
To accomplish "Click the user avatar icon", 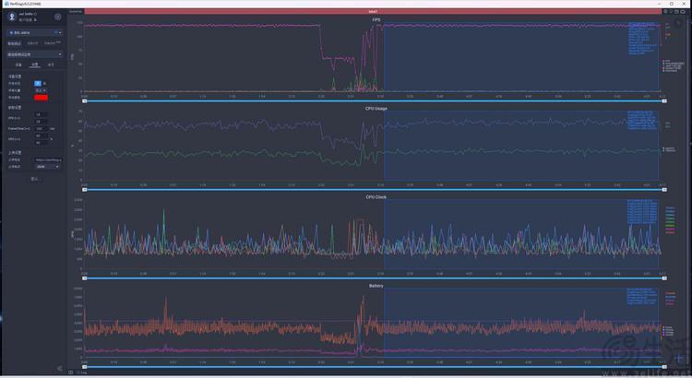I will (11, 17).
